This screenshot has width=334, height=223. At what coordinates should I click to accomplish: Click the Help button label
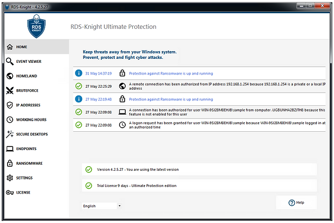tap(300, 203)
